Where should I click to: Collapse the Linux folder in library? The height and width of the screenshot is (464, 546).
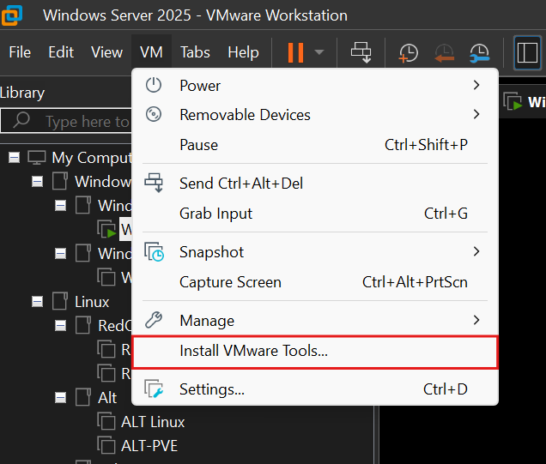37,301
